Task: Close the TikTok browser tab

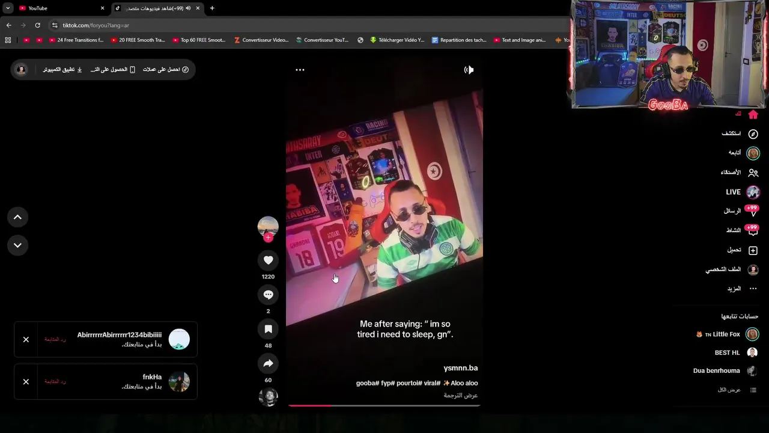Action: pos(198,8)
